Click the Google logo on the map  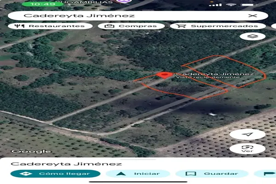31,151
